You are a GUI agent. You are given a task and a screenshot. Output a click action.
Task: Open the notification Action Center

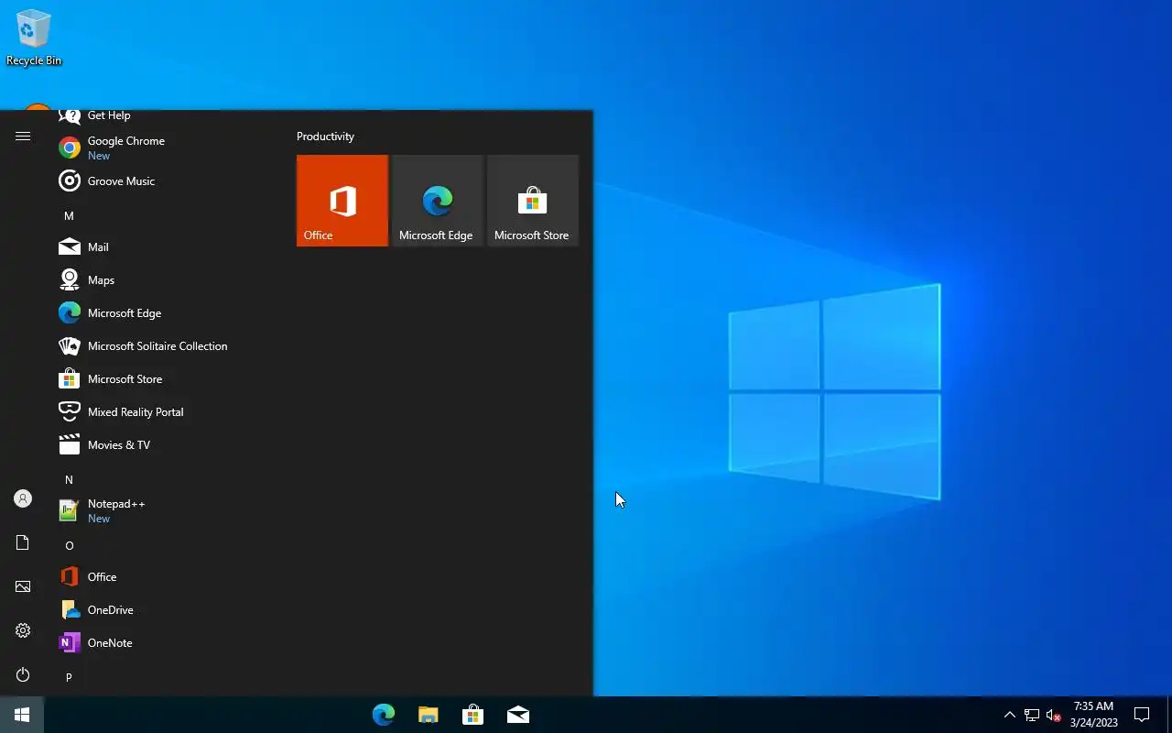(x=1142, y=715)
